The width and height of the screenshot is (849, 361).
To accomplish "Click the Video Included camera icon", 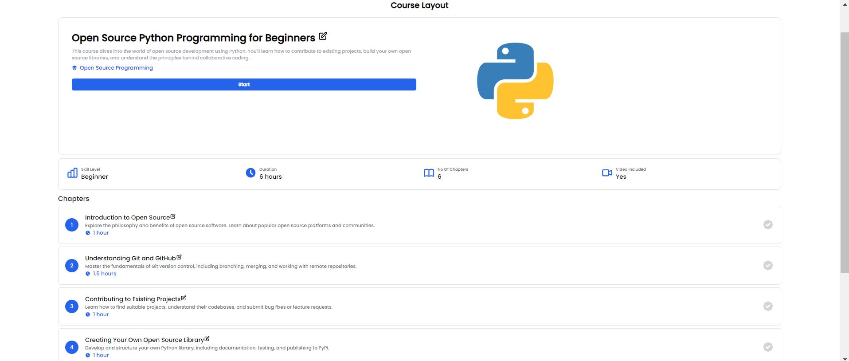I will [x=607, y=173].
